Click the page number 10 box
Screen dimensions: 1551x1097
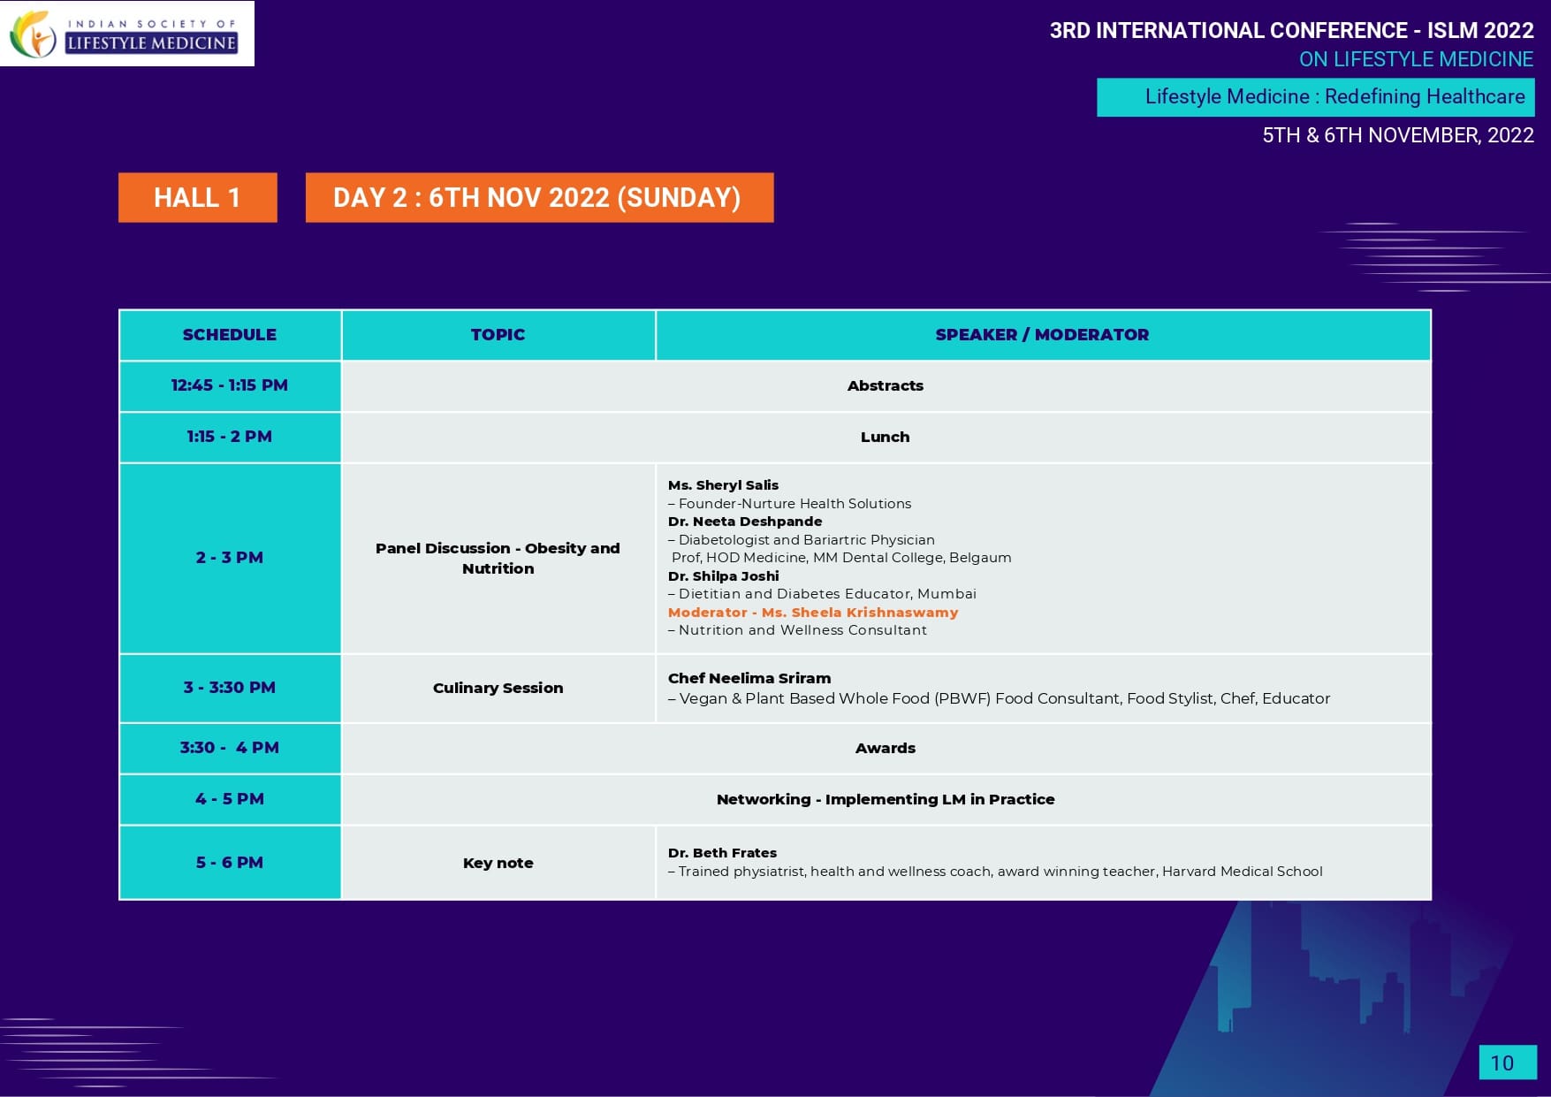point(1506,1063)
